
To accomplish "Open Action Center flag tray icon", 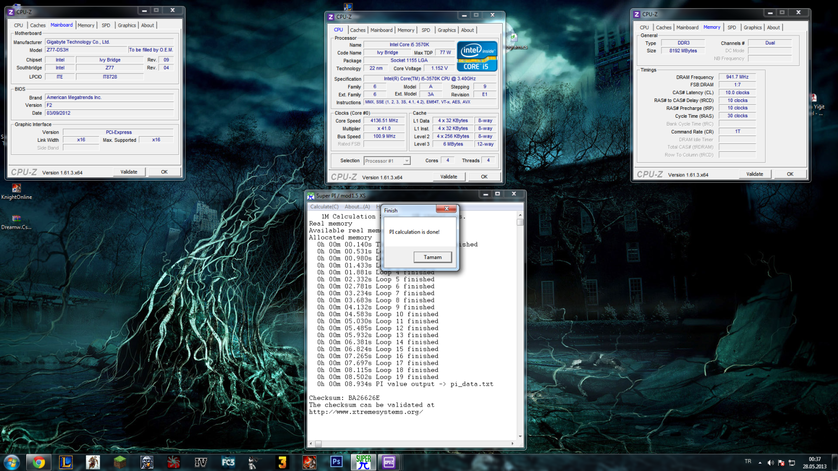I will pyautogui.click(x=781, y=463).
